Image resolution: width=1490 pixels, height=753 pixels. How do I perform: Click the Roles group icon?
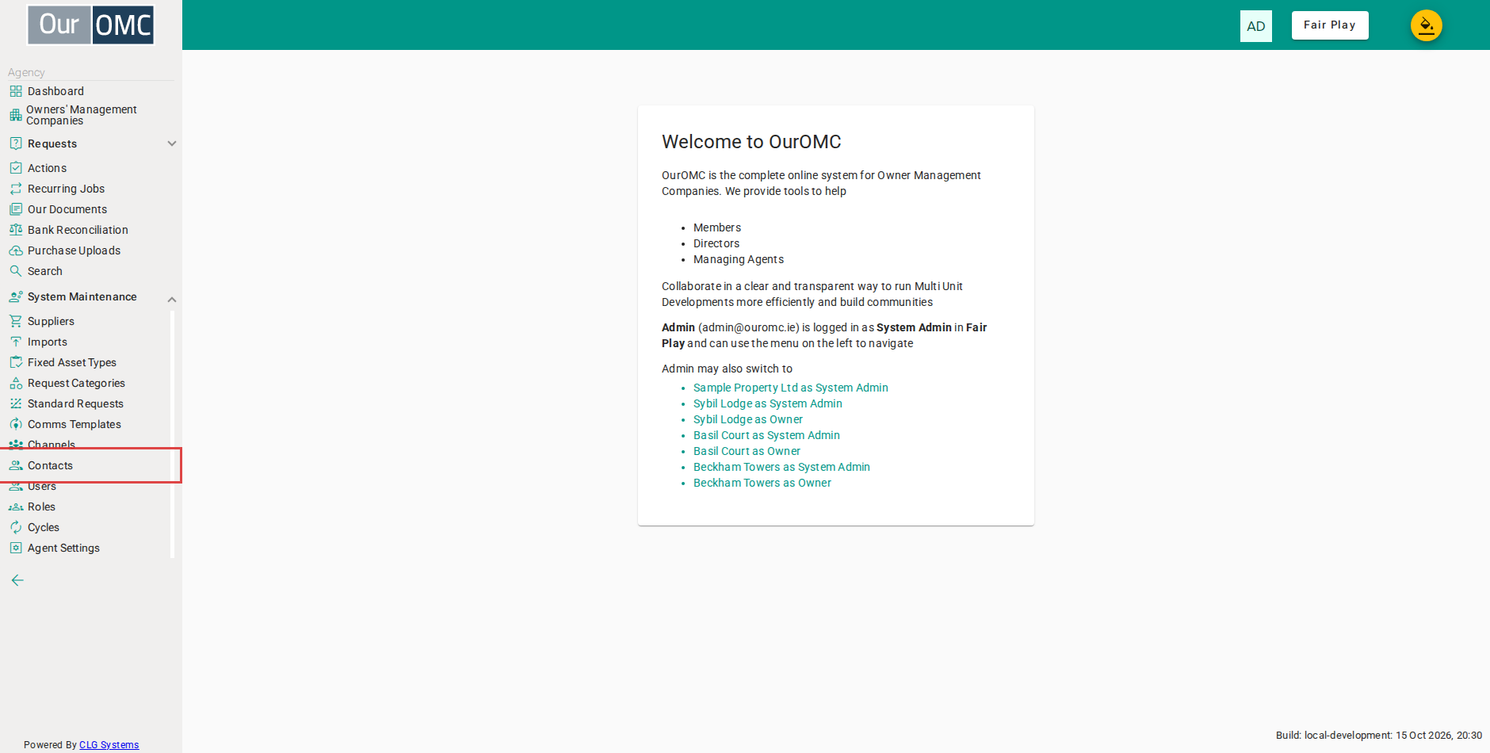pyautogui.click(x=16, y=506)
